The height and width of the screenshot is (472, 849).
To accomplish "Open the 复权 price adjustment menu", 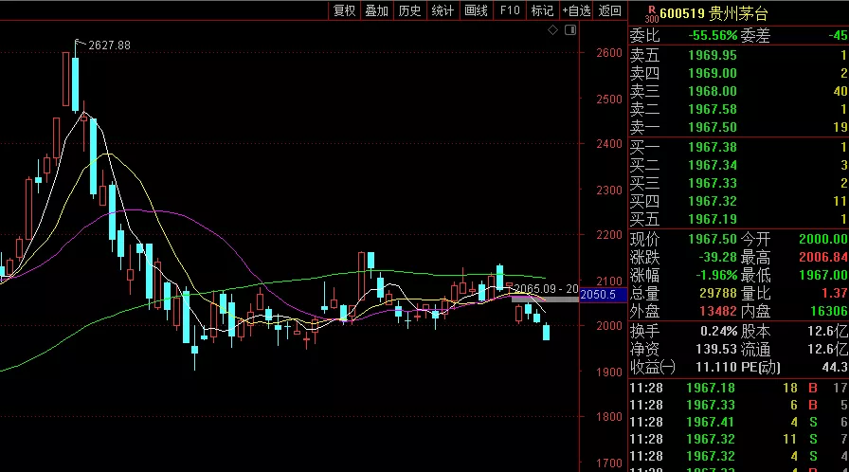I will click(x=344, y=10).
